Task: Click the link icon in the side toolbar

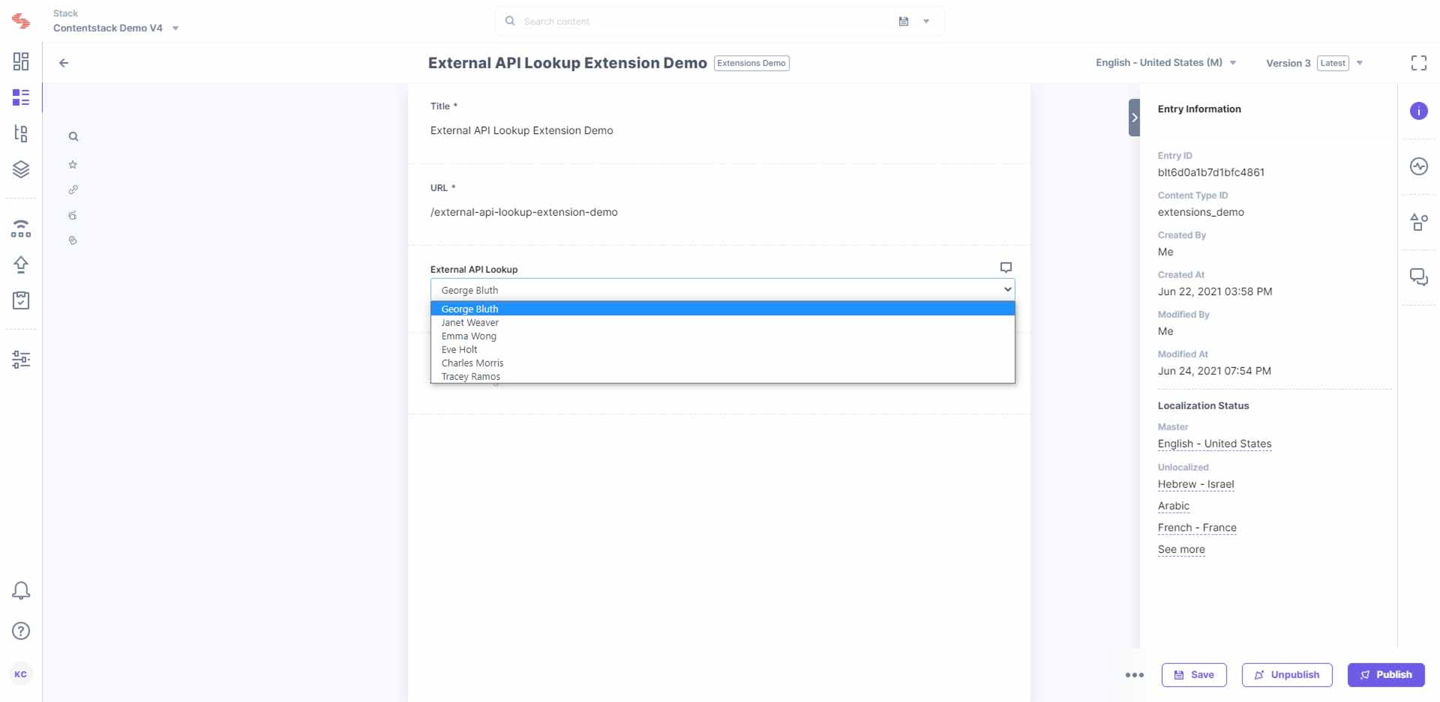Action: [73, 190]
